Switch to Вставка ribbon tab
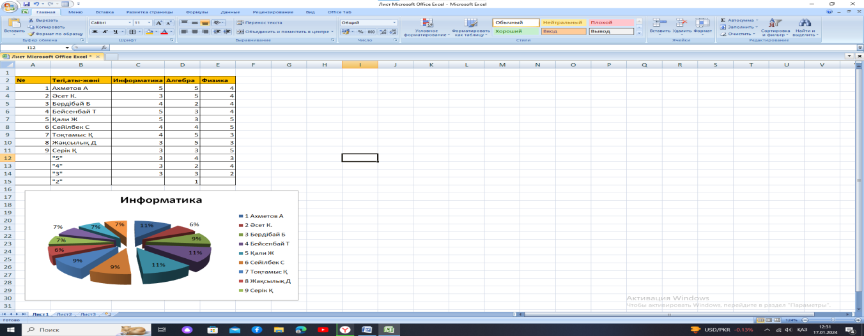864x336 pixels. tap(105, 12)
